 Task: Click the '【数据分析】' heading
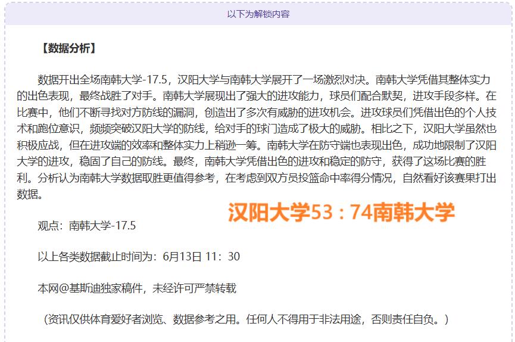point(68,48)
